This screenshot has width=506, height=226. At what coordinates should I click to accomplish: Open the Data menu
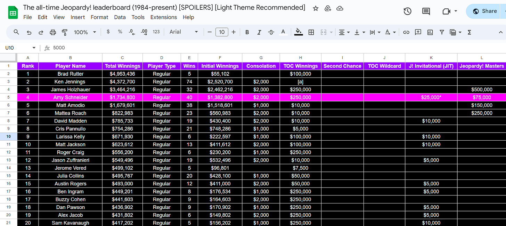(x=120, y=17)
